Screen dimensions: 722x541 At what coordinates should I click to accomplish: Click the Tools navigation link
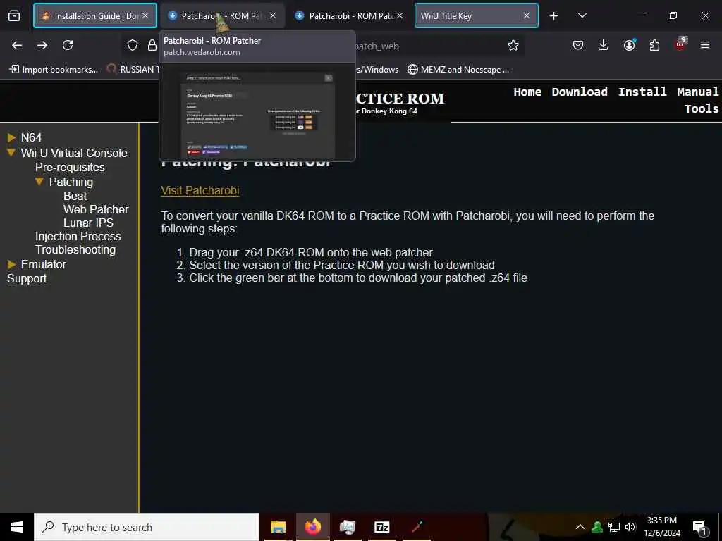point(701,109)
